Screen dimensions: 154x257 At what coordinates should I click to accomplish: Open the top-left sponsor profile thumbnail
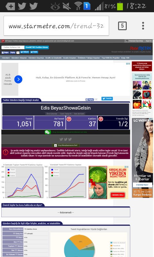click(x=137, y=85)
